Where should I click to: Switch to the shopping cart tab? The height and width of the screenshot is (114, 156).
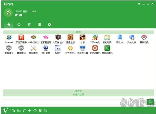(x=29, y=25)
